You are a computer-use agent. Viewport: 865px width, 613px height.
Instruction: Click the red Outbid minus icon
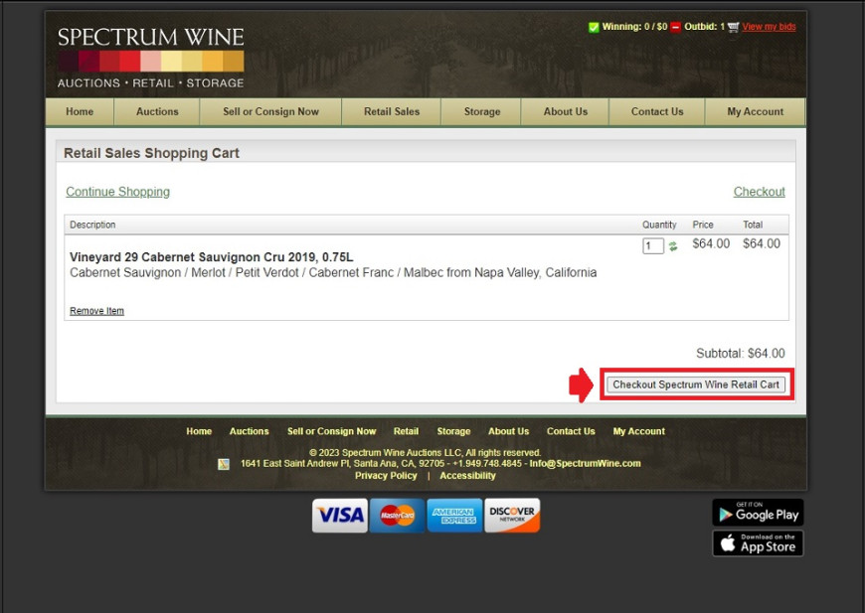coord(675,27)
